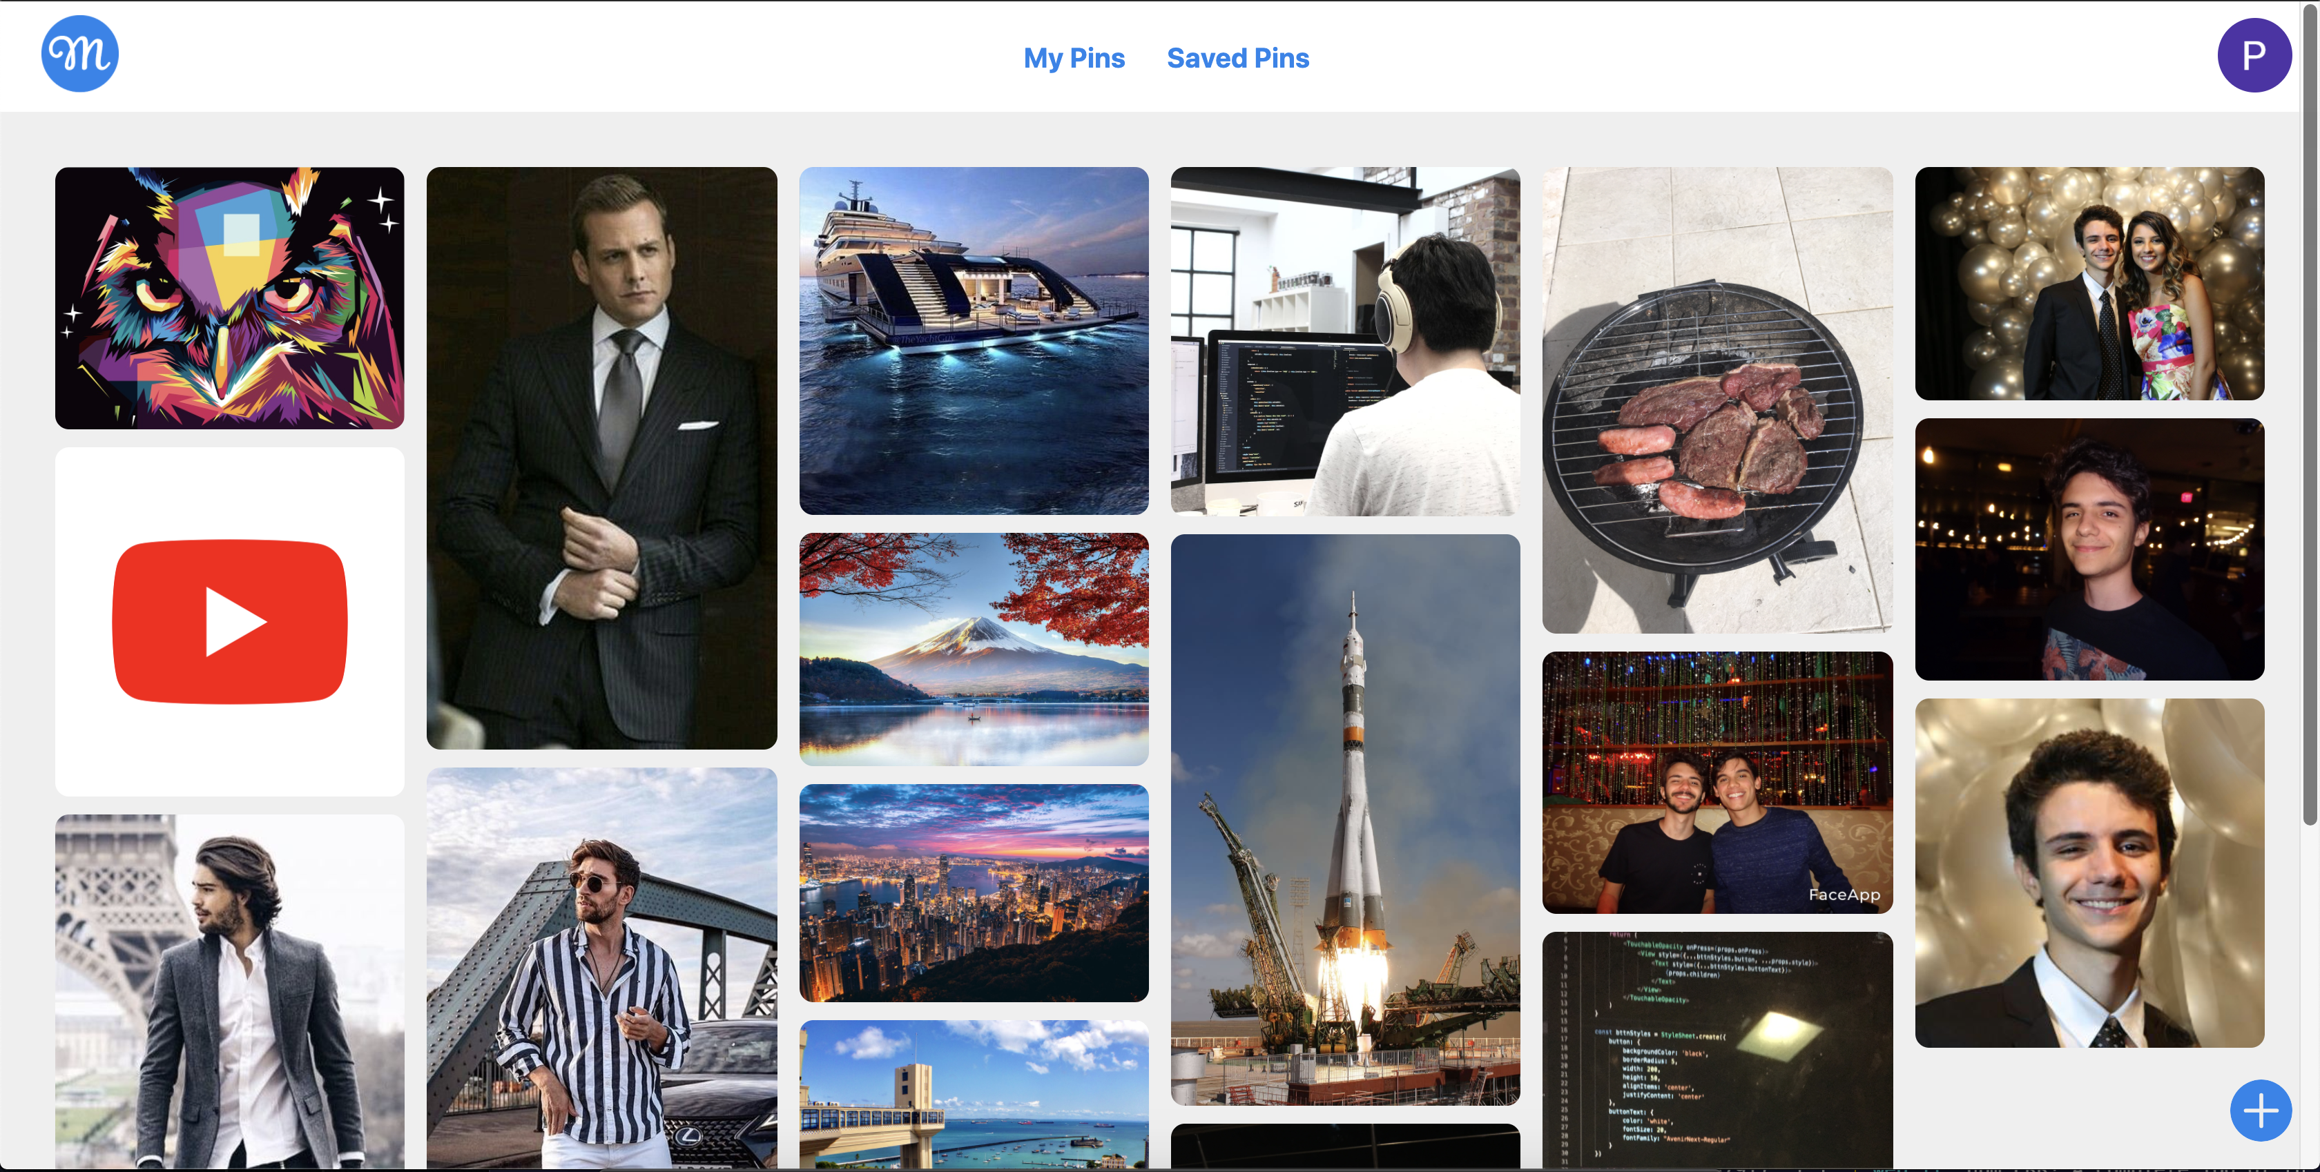Select the programmer wearing headphones pin
2320x1172 pixels.
[1344, 341]
